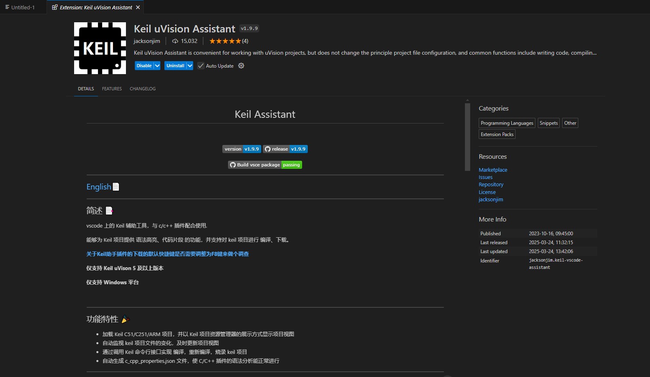Click the party popper icon beside 功能特性

[125, 319]
